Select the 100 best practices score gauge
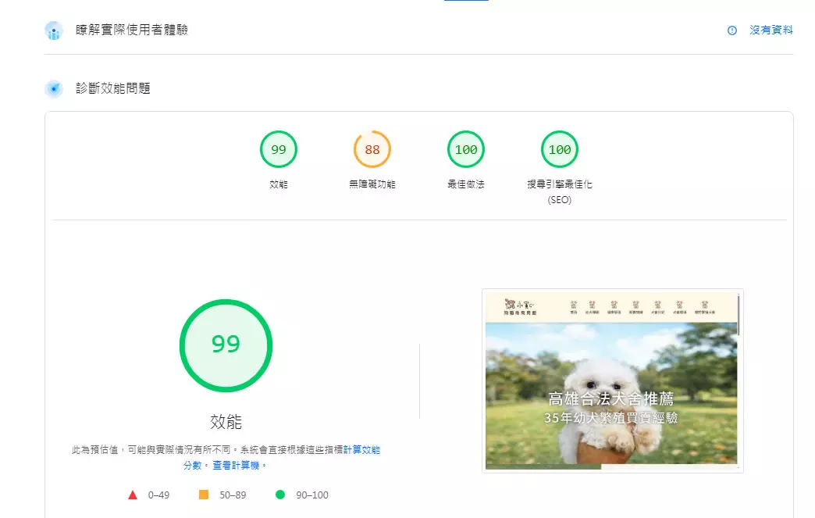This screenshot has height=518, width=815. coord(466,149)
